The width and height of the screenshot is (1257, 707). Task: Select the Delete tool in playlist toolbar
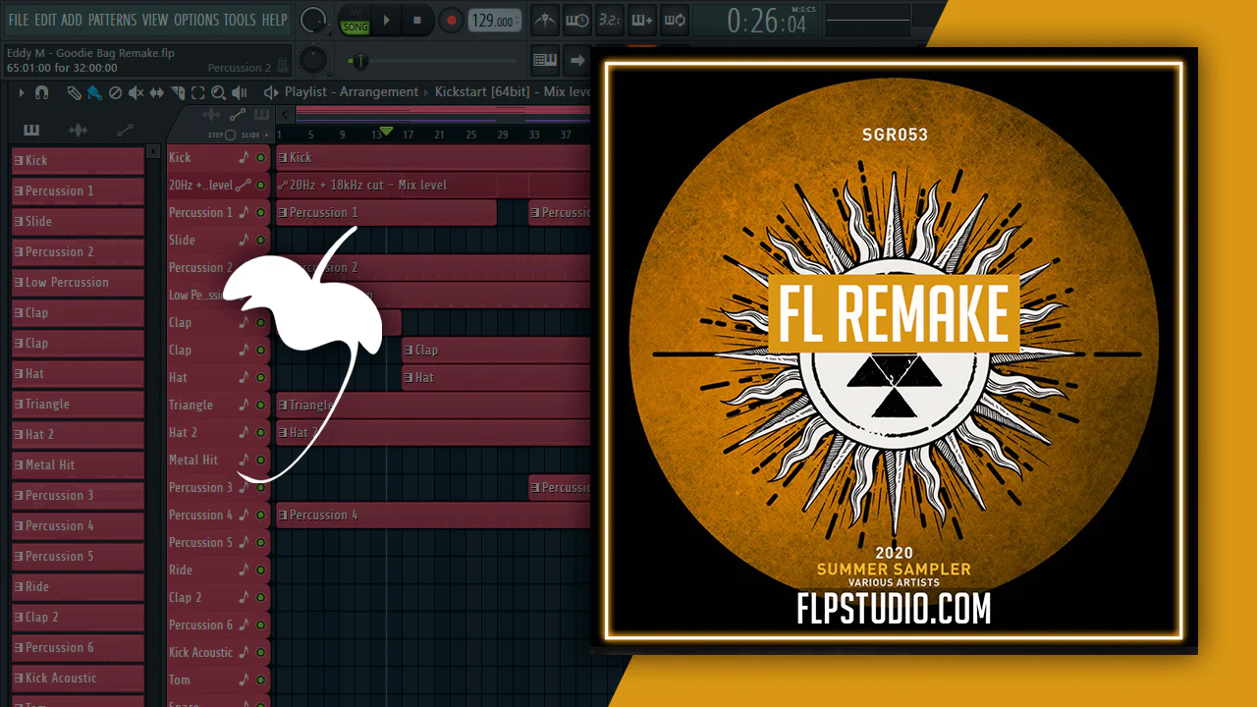pyautogui.click(x=115, y=92)
